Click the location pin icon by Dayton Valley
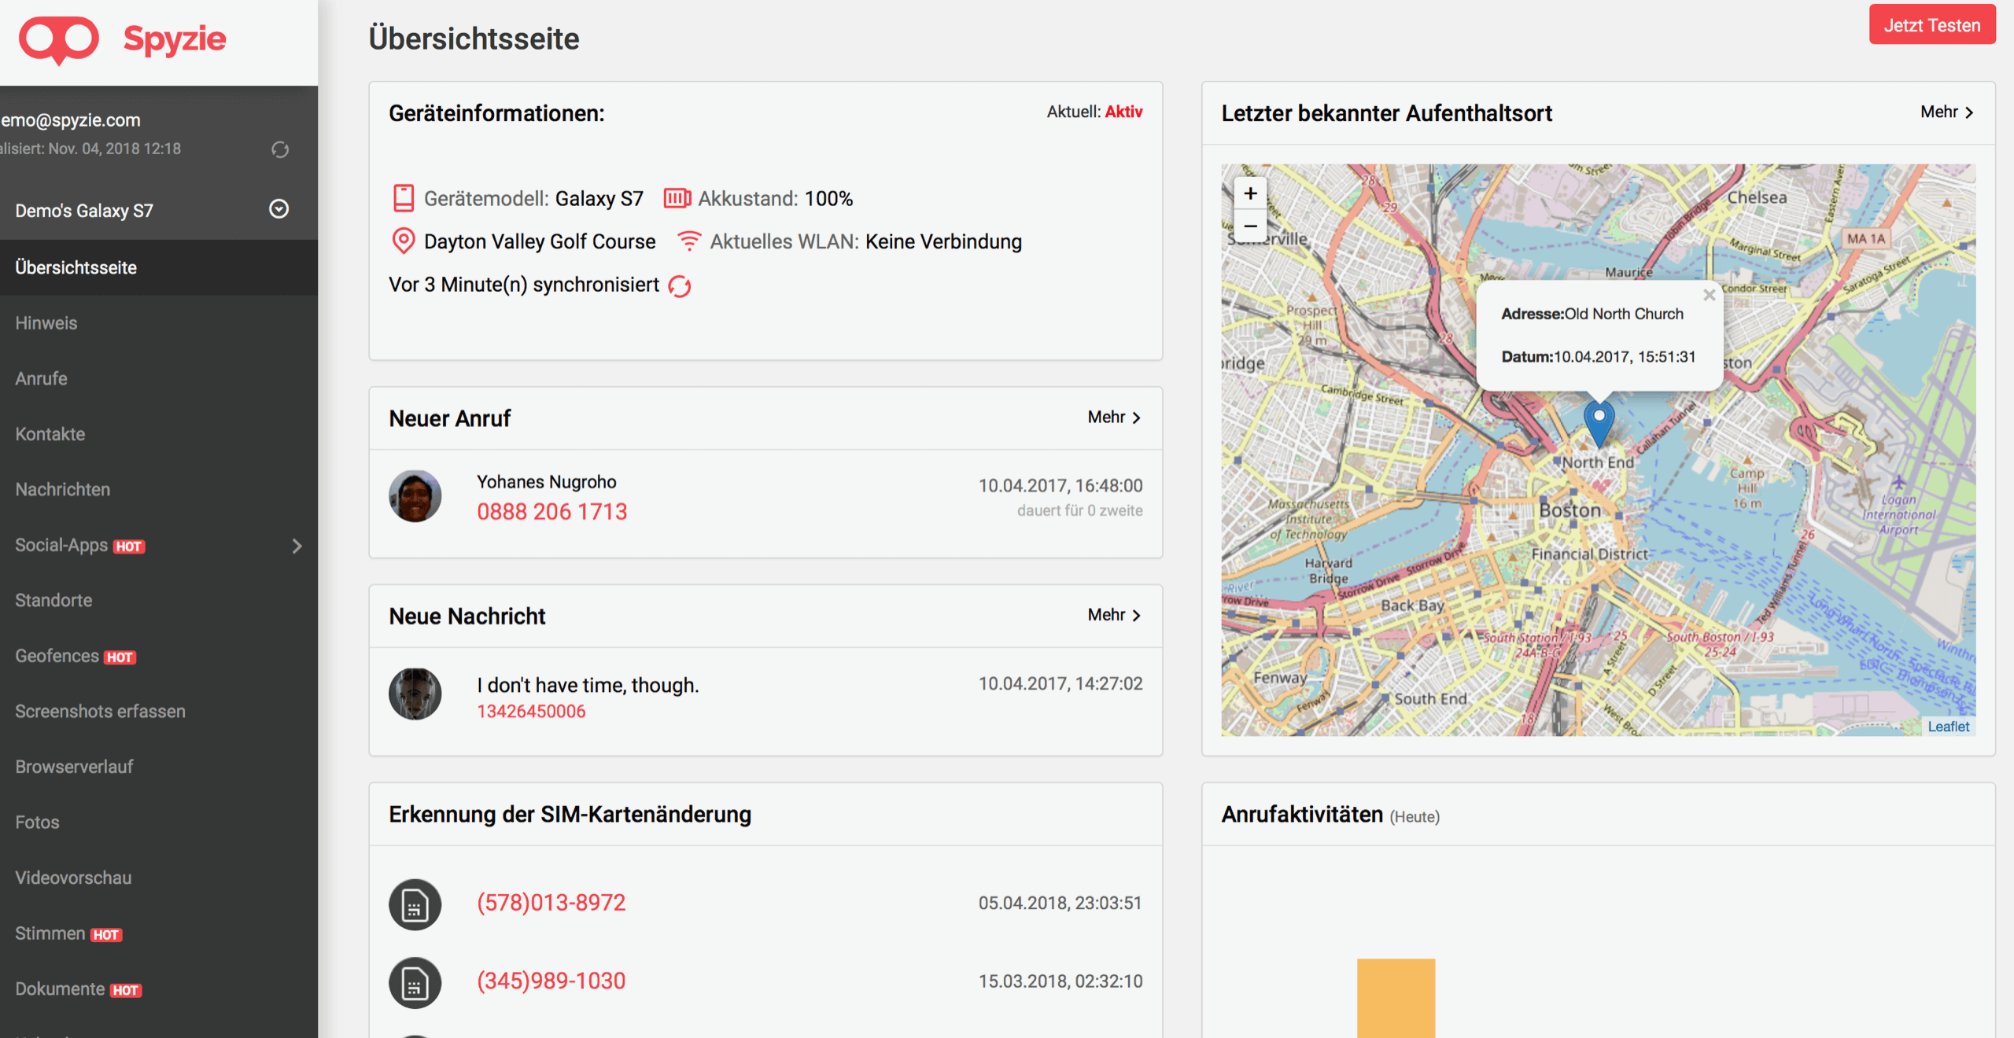The image size is (2014, 1038). click(x=403, y=241)
